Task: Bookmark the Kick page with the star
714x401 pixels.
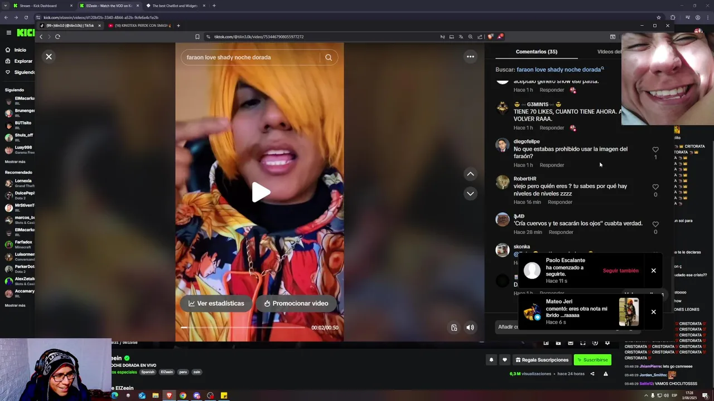Action: [659, 17]
